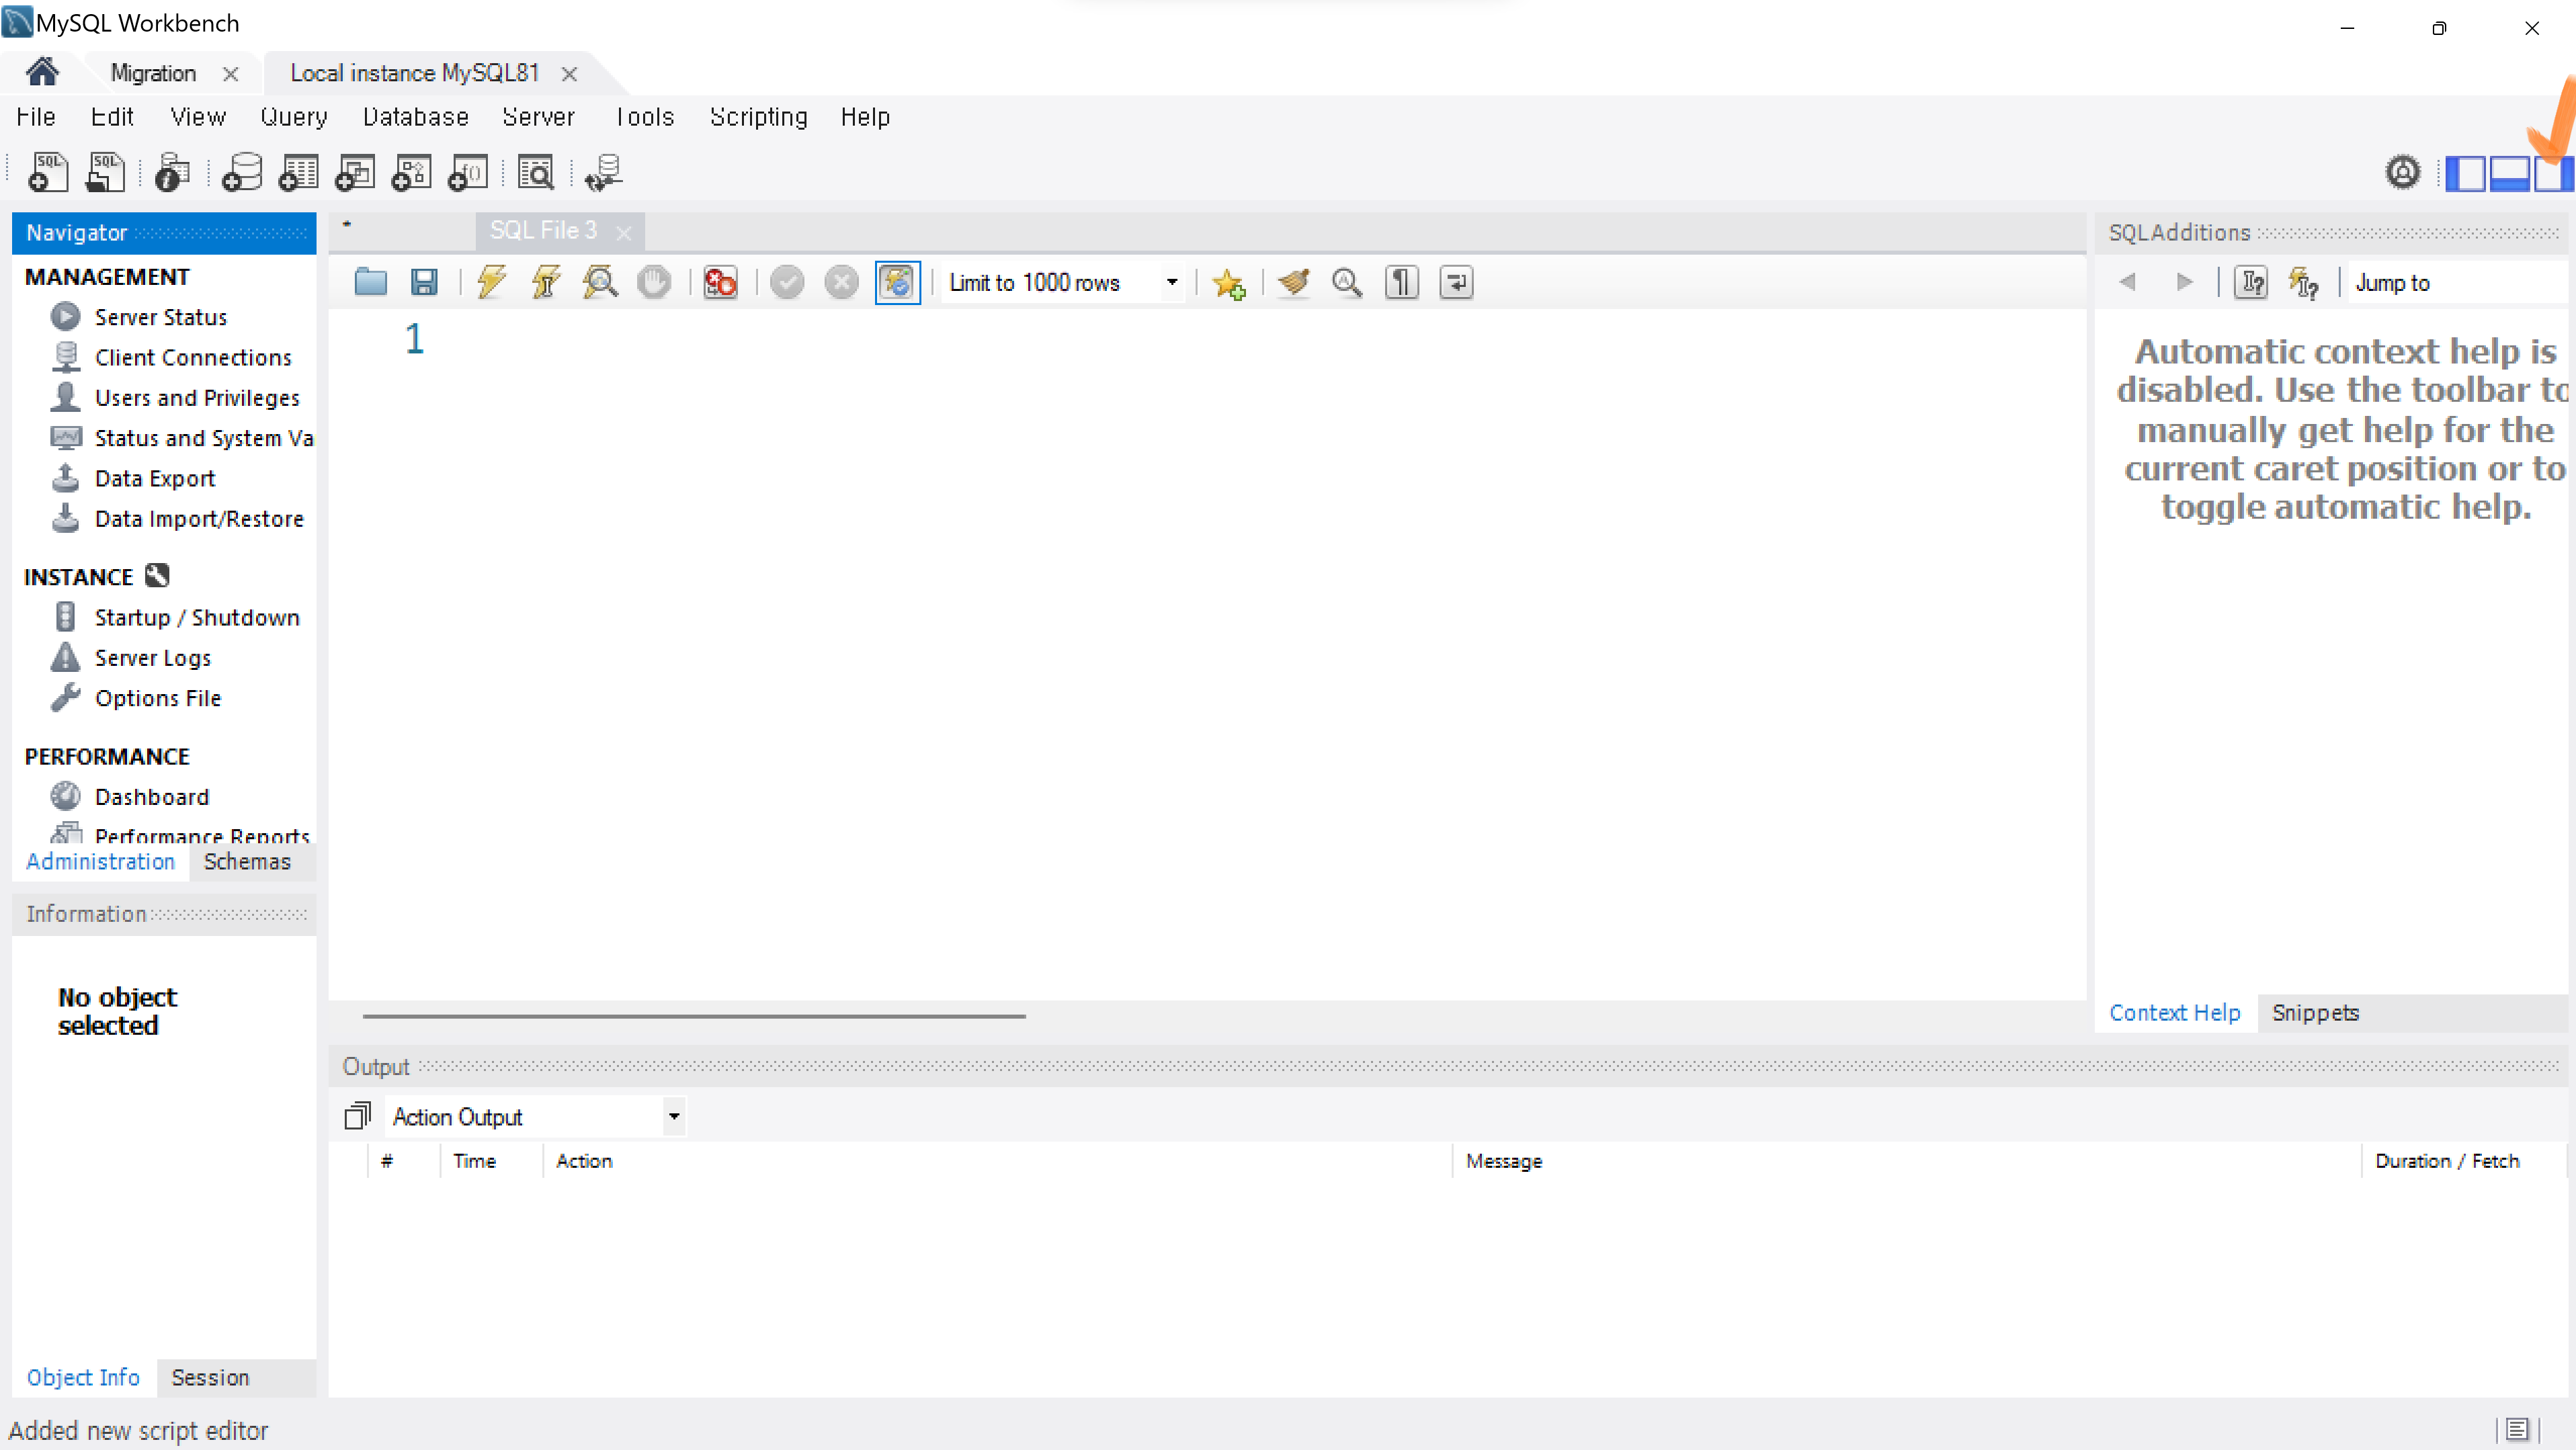
Task: Click Explain query plan magnifier icon
Action: (600, 283)
